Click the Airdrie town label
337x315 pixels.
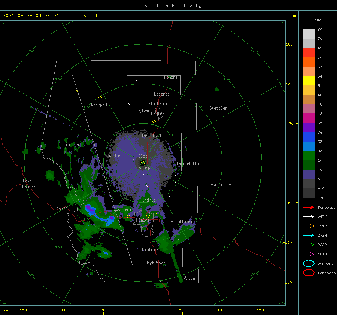[x=148, y=200]
